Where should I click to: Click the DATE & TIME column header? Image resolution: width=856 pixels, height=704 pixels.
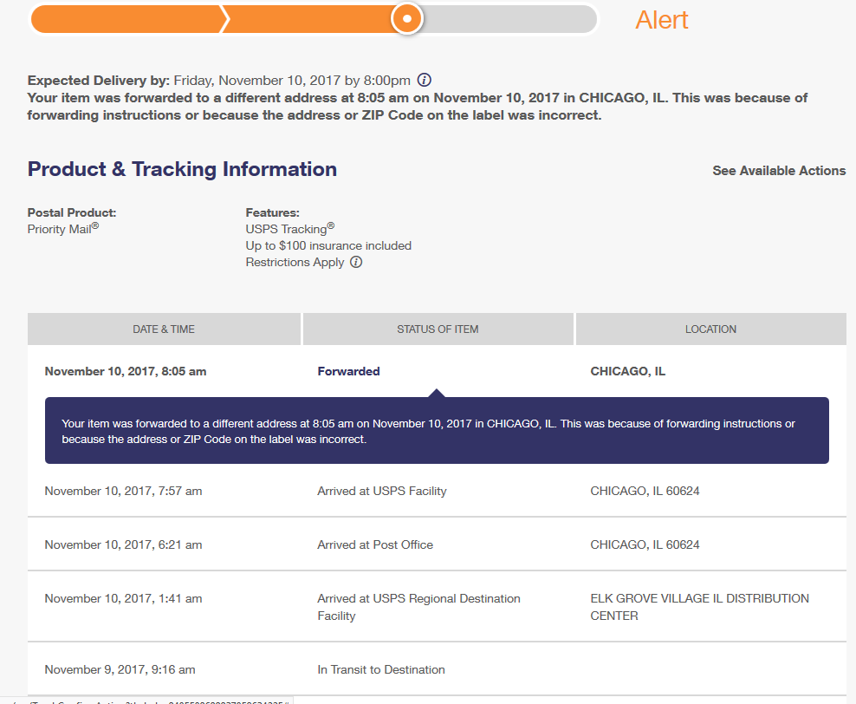tap(164, 329)
